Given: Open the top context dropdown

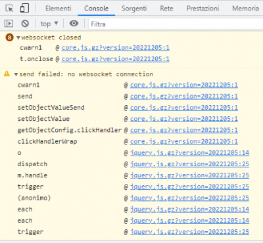Looking at the screenshot, I should tap(49, 24).
